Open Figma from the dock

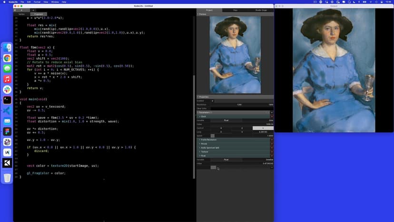[x=7, y=131]
